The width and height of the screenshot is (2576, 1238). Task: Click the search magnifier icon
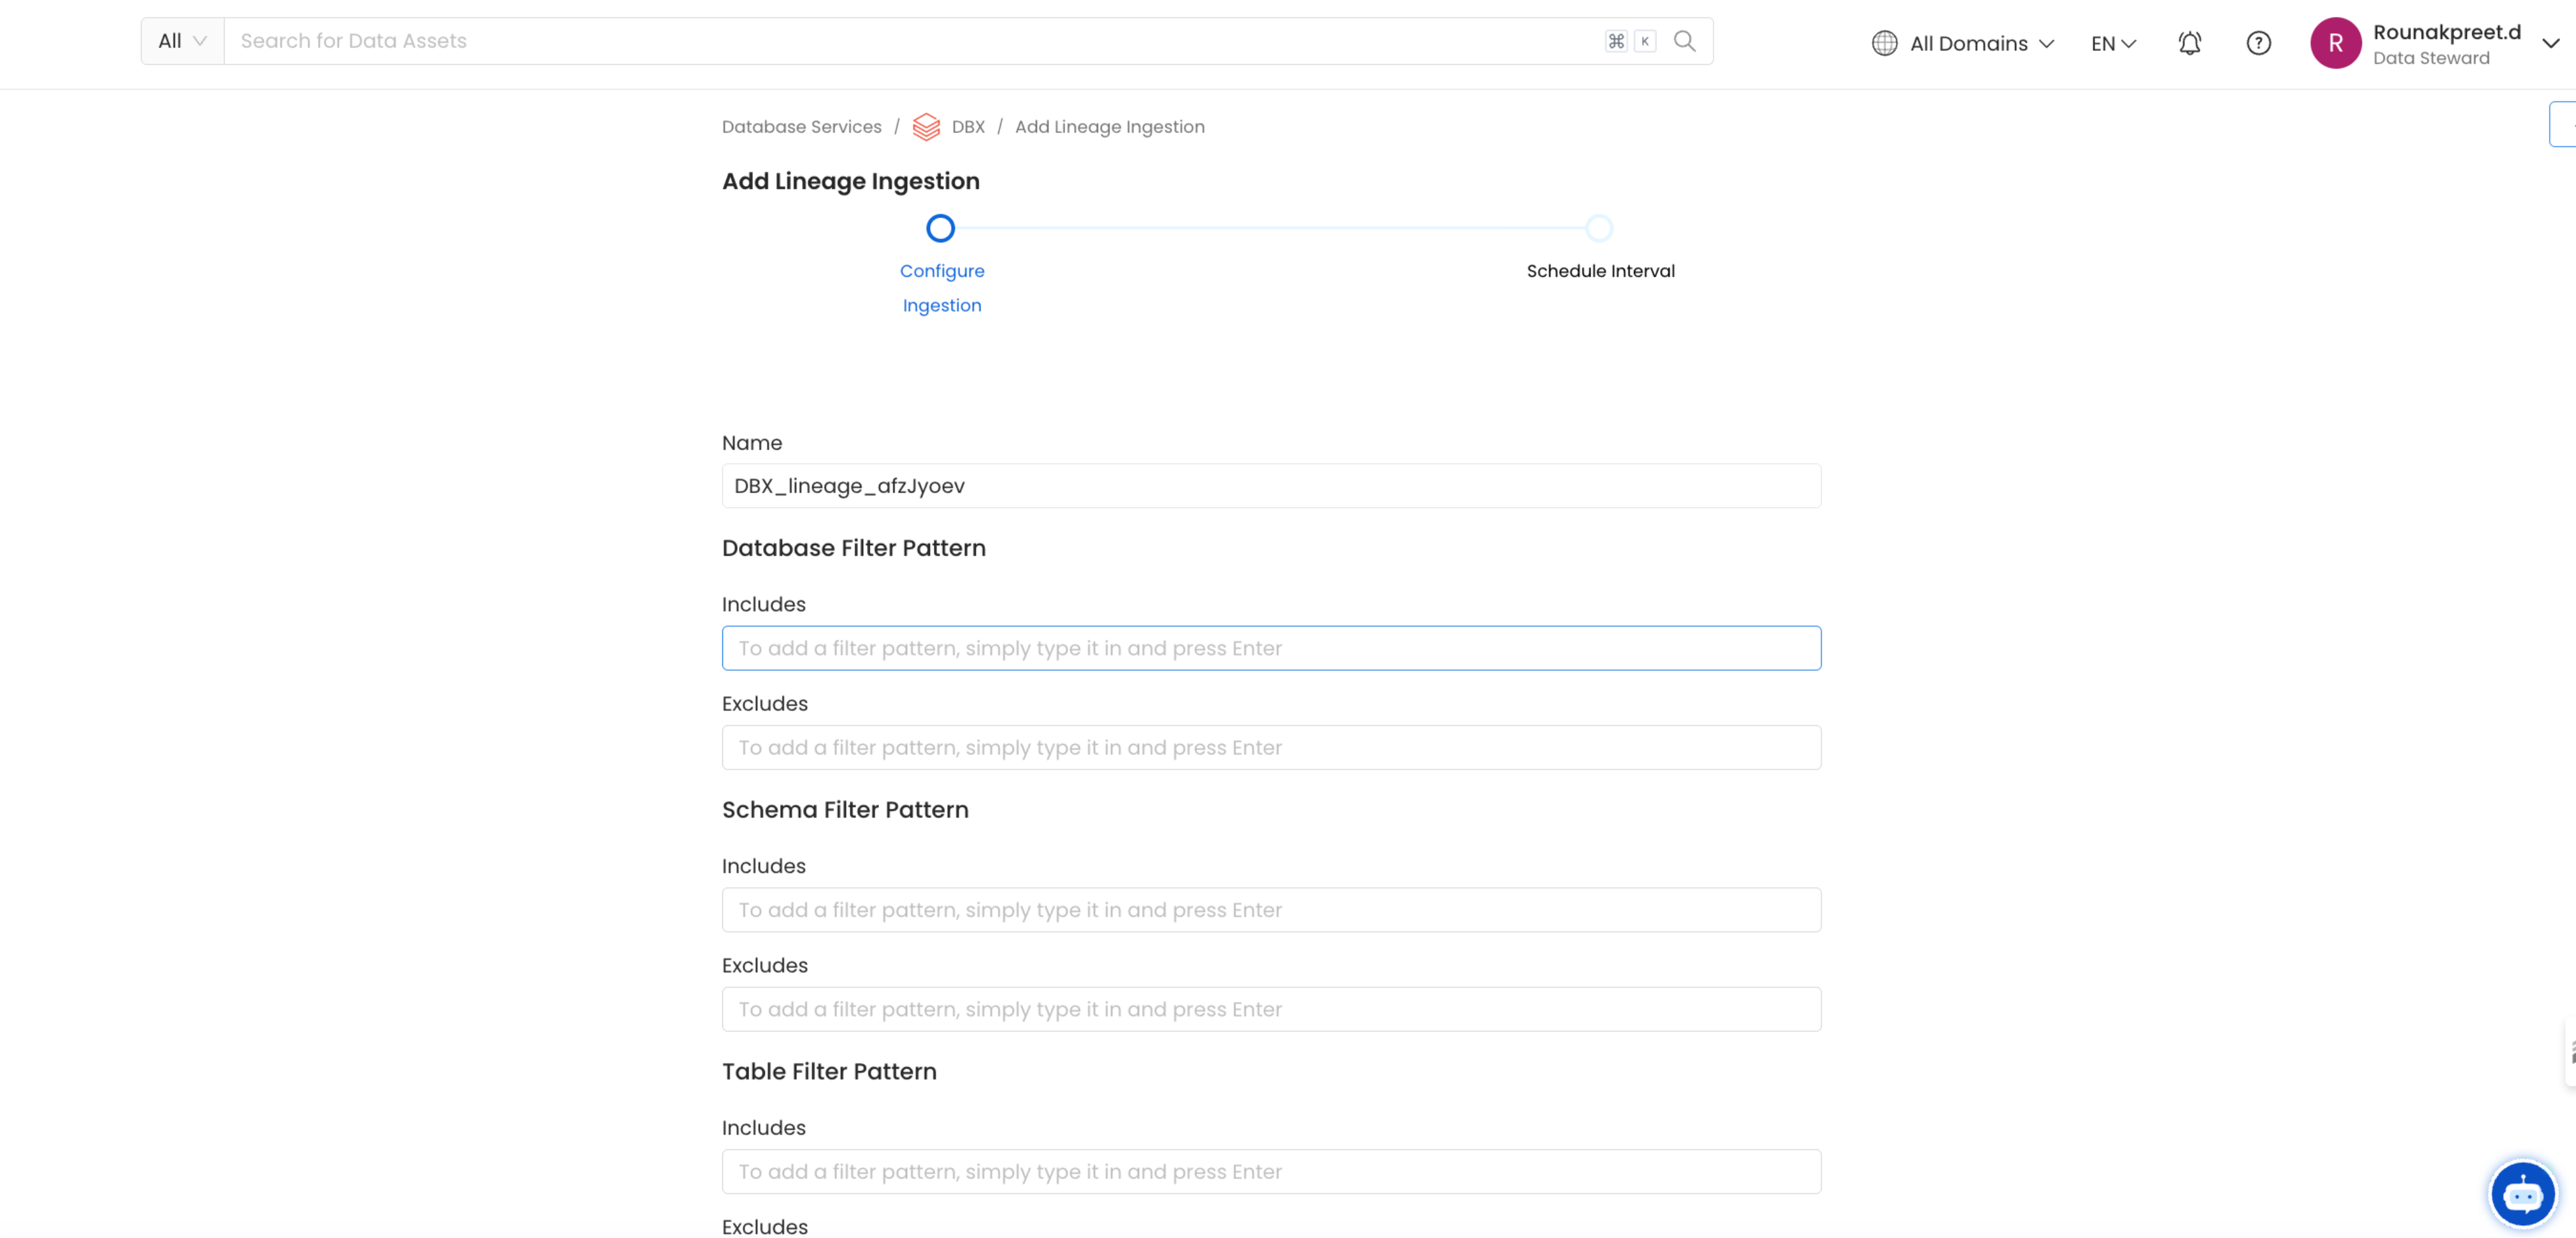[x=1684, y=41]
